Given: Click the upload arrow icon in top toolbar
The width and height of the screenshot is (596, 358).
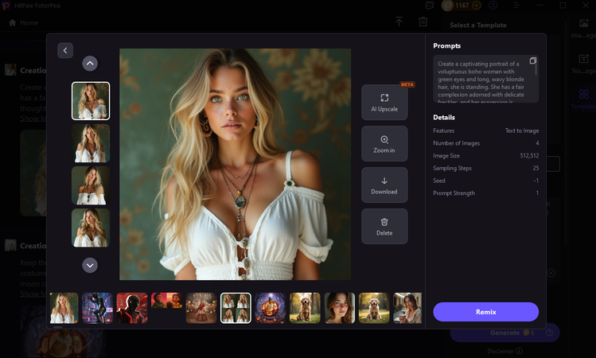Looking at the screenshot, I should 399,21.
